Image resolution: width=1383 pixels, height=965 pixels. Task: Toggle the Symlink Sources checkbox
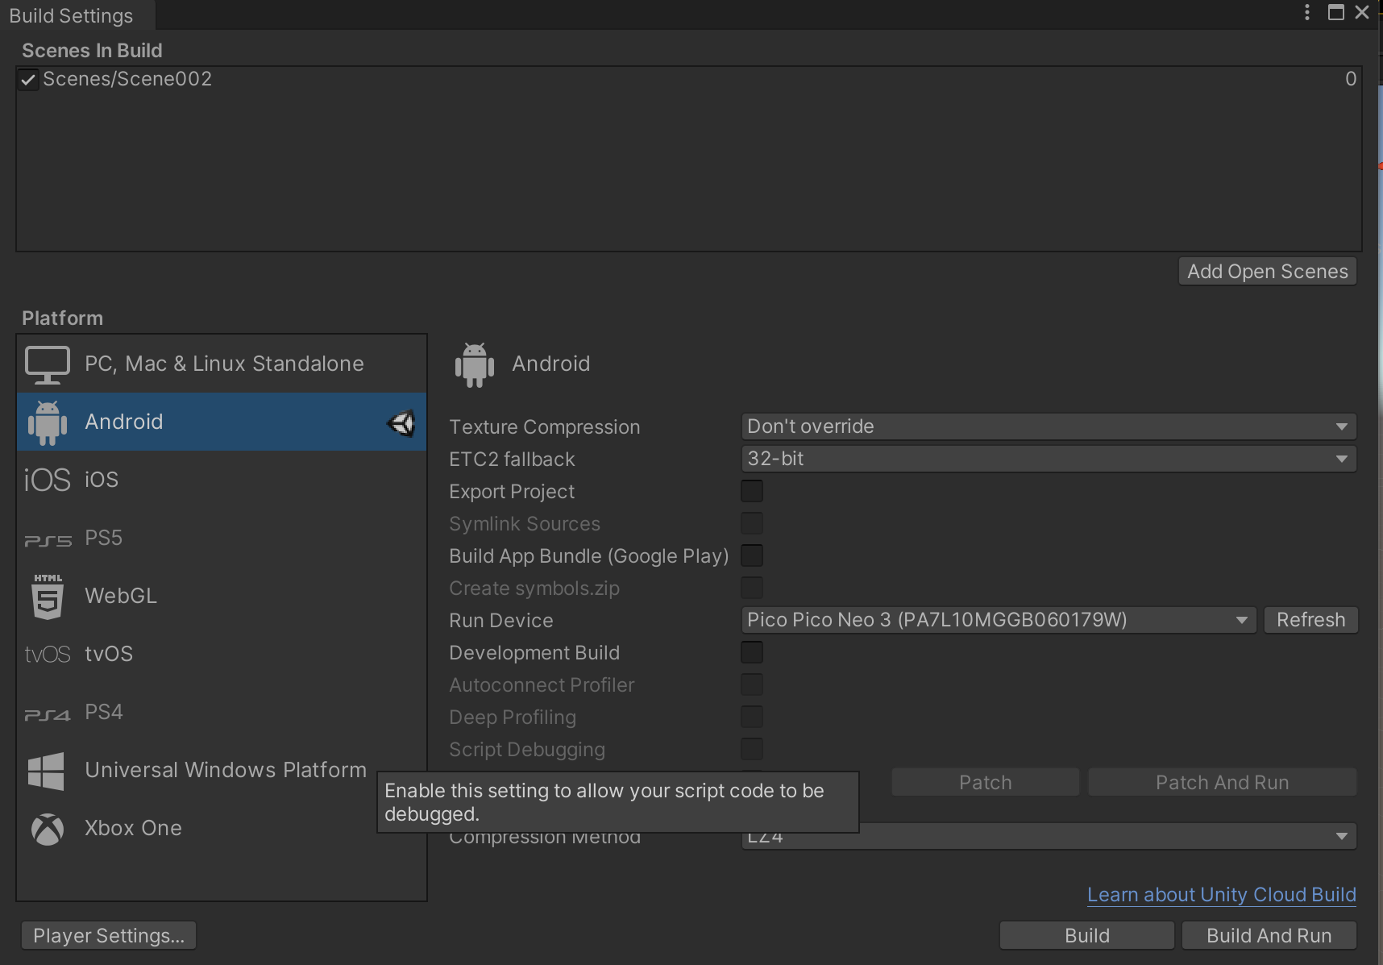click(x=752, y=523)
